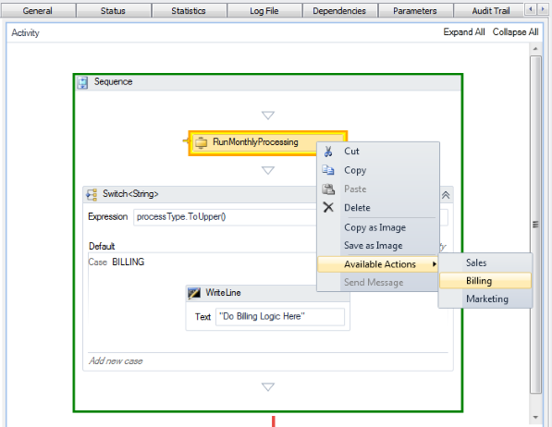The image size is (552, 427).
Task: Click the Delete X icon
Action: tap(328, 207)
